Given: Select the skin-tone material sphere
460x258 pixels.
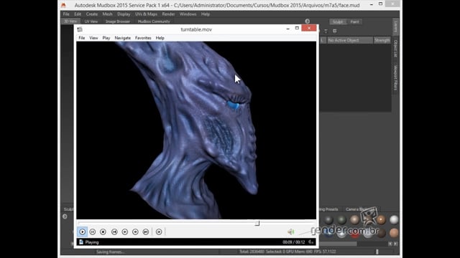Looking at the screenshot, I should click(x=394, y=233).
